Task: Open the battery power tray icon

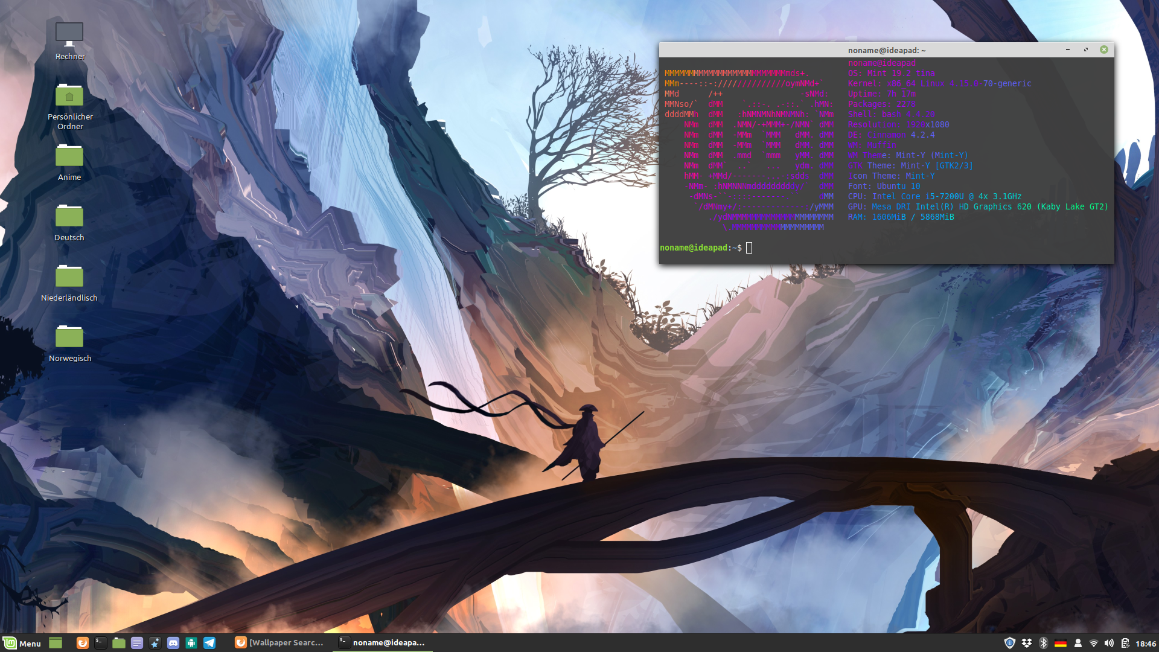Action: click(1125, 644)
